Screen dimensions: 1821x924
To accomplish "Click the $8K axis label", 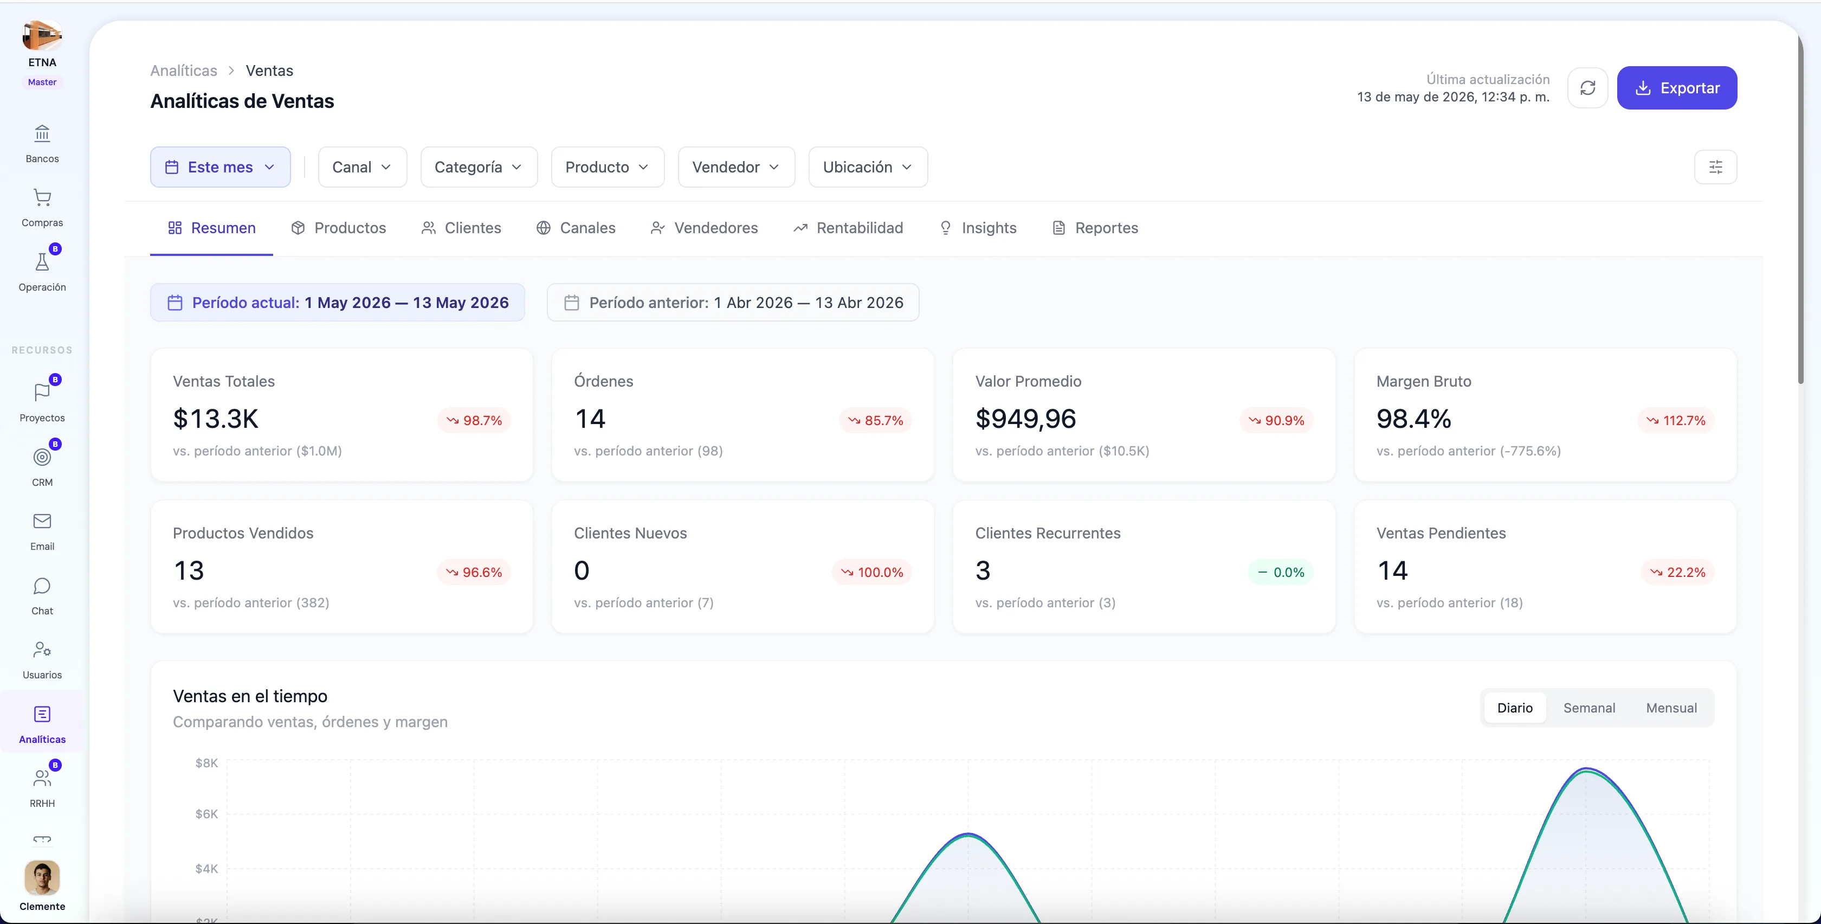I will pyautogui.click(x=206, y=763).
